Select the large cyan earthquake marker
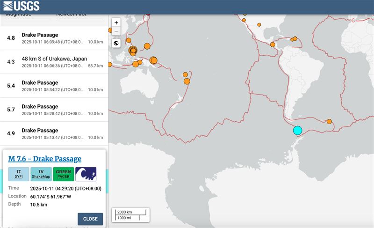The image size is (374, 228). [297, 130]
